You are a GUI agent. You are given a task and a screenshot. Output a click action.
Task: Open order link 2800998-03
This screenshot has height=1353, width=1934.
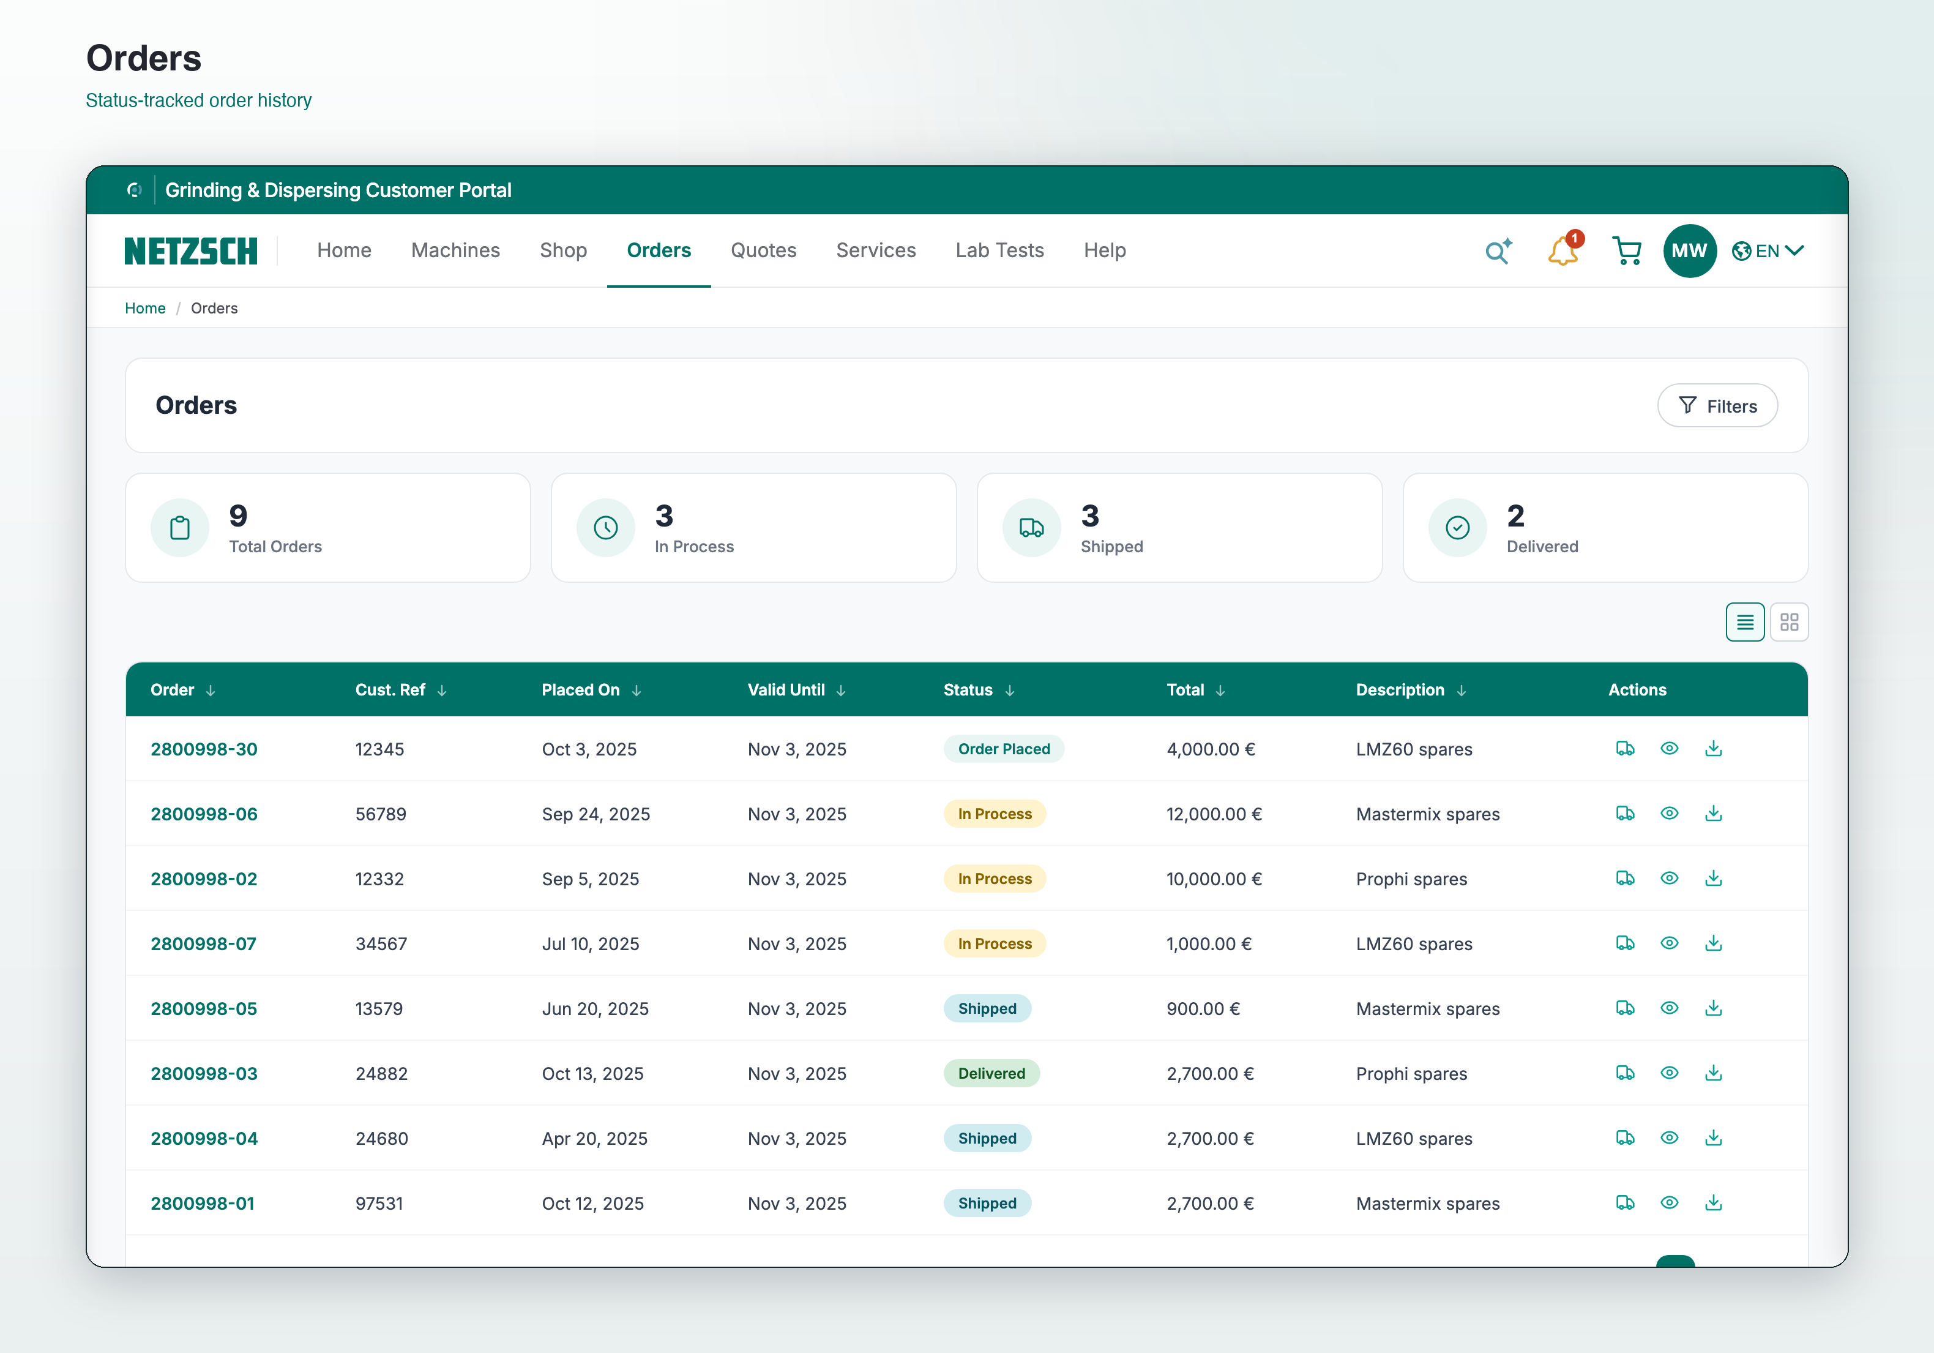tap(204, 1073)
